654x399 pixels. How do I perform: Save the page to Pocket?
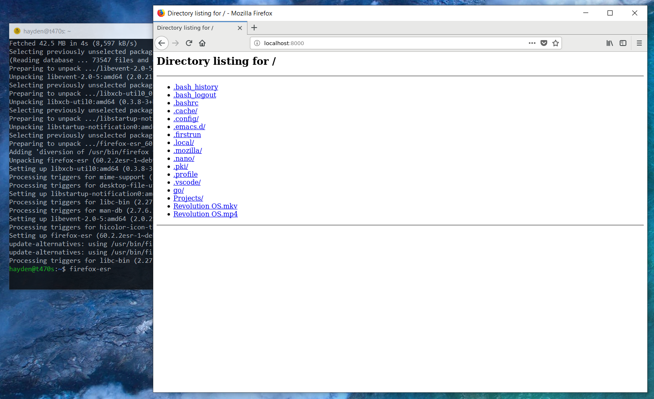pyautogui.click(x=544, y=43)
